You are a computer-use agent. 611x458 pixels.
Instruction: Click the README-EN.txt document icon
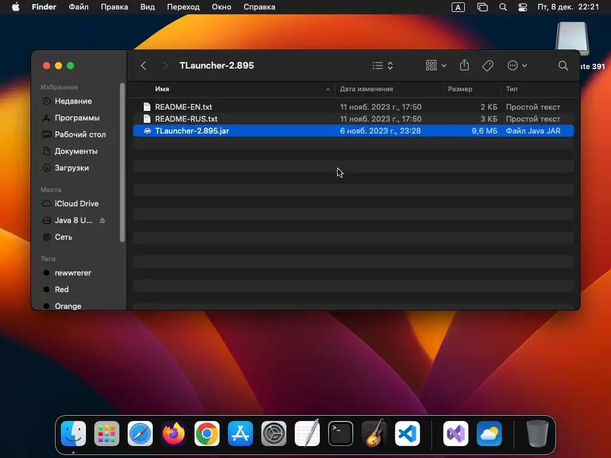147,107
